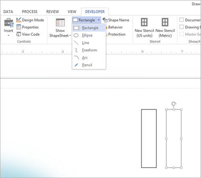Click the right-middle selection handle of shape
Screen dimensions: 201x178
[181, 138]
